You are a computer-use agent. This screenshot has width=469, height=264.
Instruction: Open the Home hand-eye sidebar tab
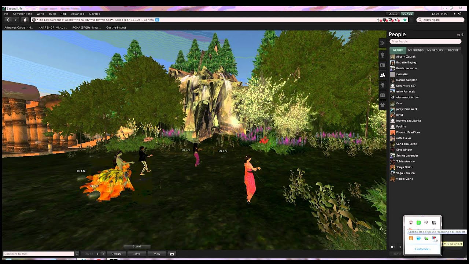(x=382, y=55)
